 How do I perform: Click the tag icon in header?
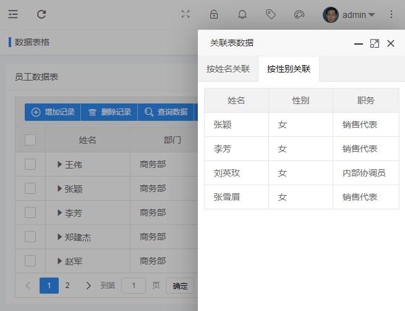pos(271,14)
